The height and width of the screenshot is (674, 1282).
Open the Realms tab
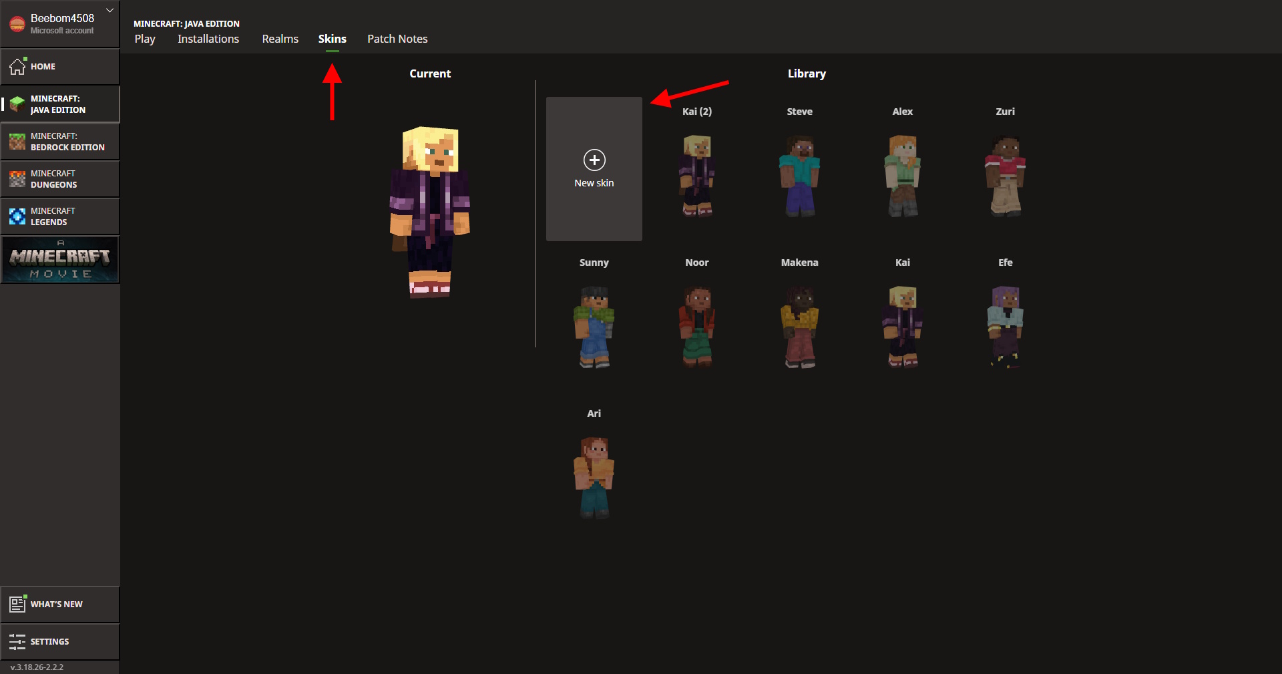(x=280, y=39)
